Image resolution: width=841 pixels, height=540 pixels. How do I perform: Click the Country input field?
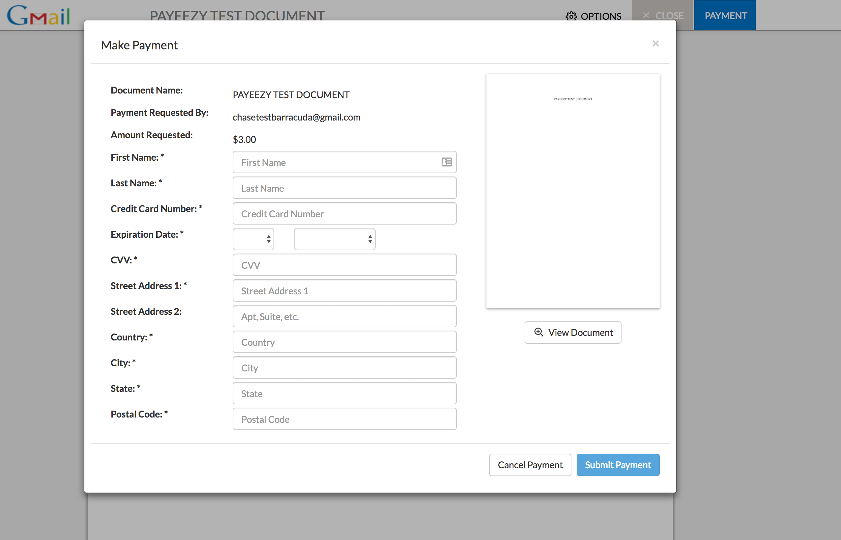[x=344, y=342]
